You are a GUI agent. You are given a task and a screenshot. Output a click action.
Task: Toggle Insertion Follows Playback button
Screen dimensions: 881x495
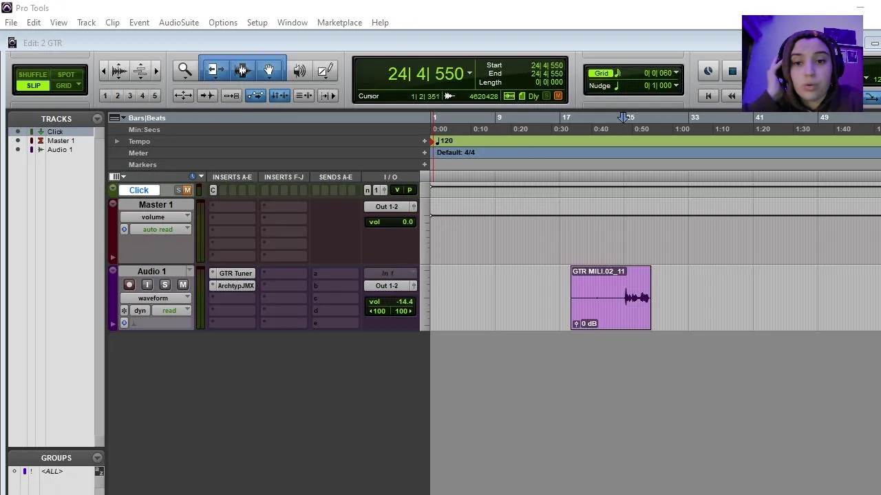click(x=328, y=96)
